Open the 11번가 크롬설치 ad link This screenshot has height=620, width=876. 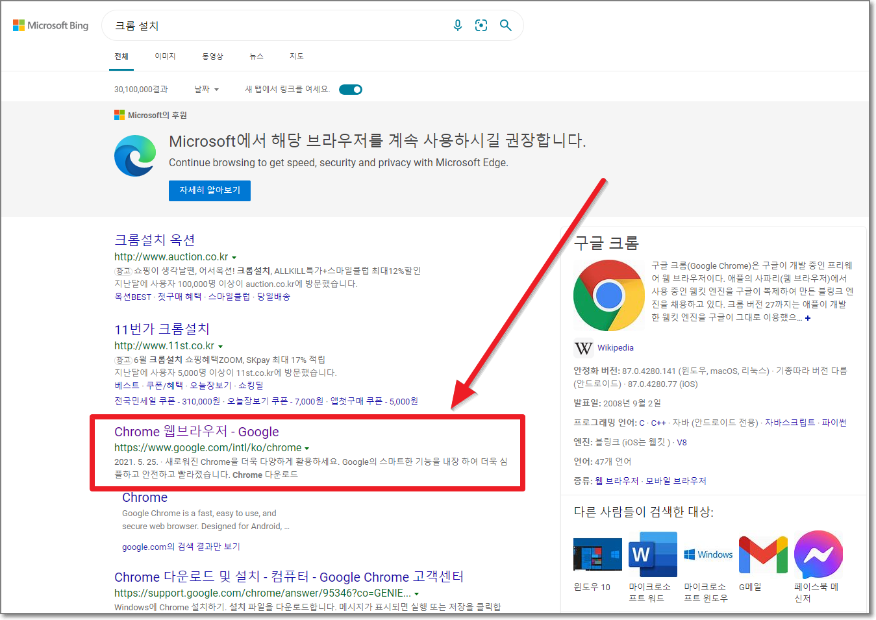click(x=162, y=329)
